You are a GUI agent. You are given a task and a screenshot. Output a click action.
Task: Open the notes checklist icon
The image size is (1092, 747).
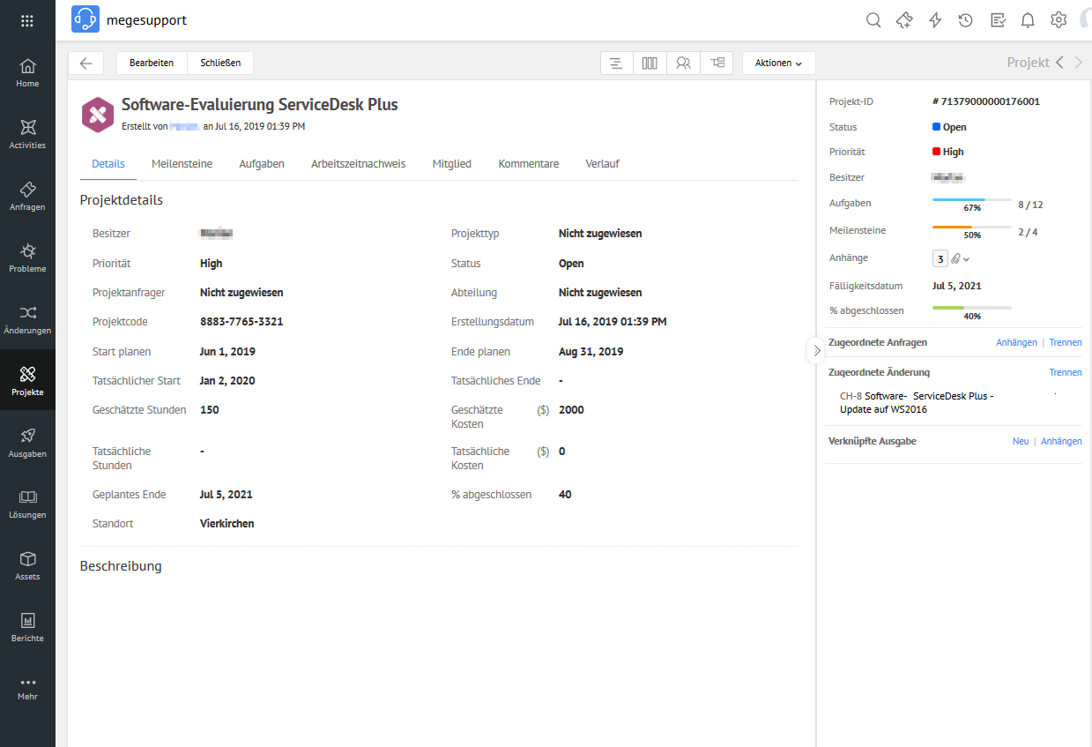pyautogui.click(x=998, y=20)
